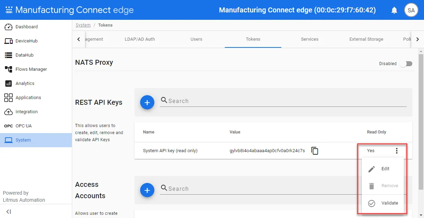Viewport: 424px width, 218px height.
Task: Choose Remove from the context menu
Action: pyautogui.click(x=383, y=186)
